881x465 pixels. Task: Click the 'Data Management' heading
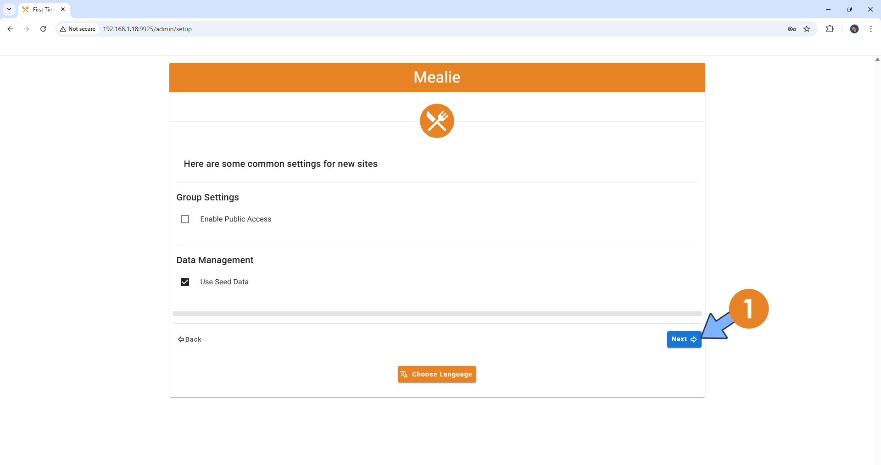(215, 260)
